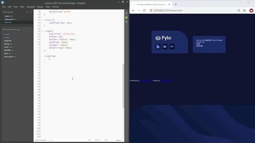Image resolution: width=255 pixels, height=143 pixels.
Task: Reload the browser page
Action: tap(144, 10)
